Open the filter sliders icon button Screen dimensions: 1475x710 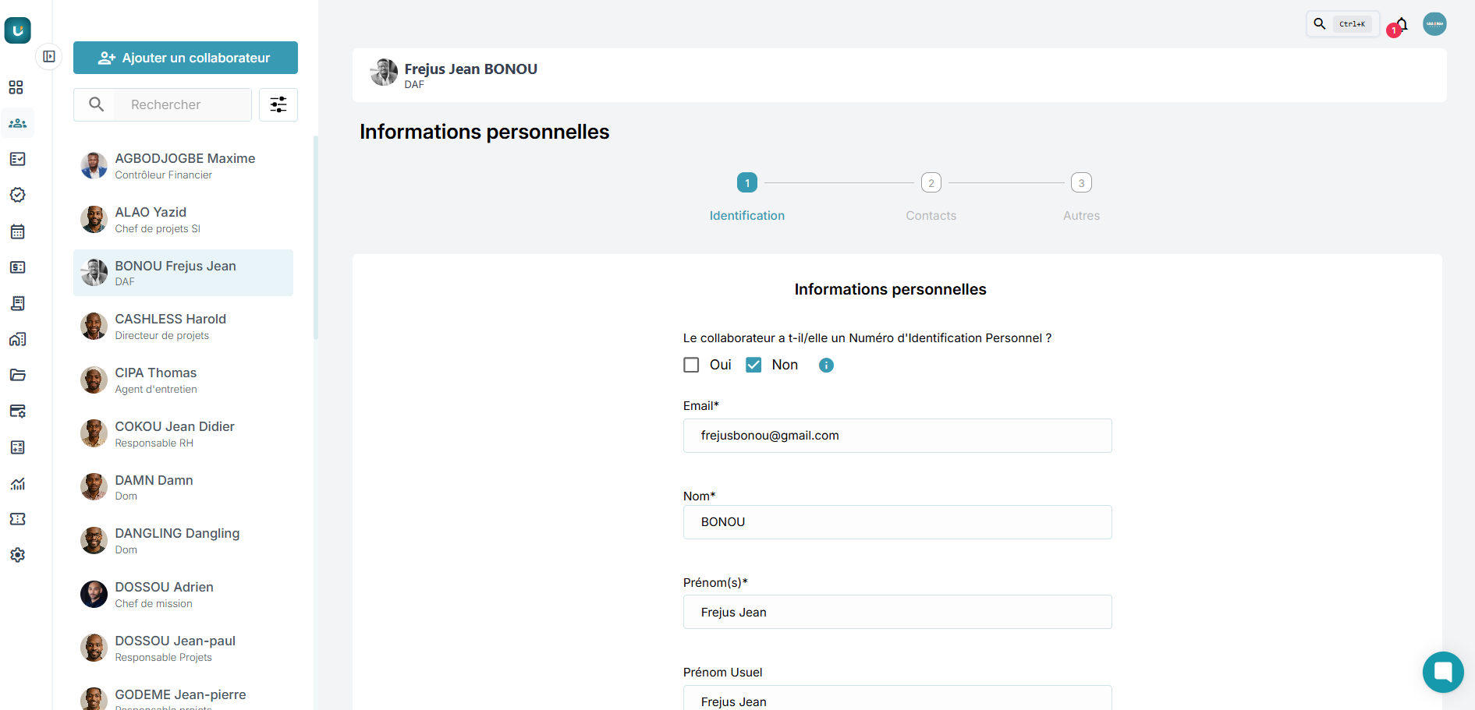[x=278, y=104]
